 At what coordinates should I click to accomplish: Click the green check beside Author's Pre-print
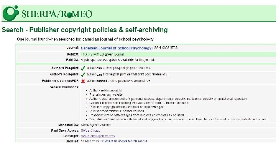pos(83,68)
